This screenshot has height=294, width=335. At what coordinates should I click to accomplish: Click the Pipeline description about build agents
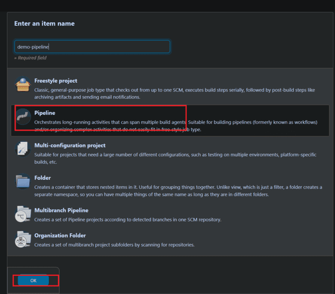[176, 126]
